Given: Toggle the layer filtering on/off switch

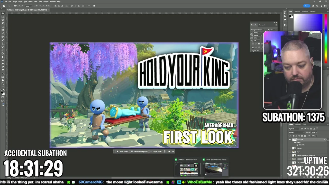Looking at the screenshot, I should point(317,128).
